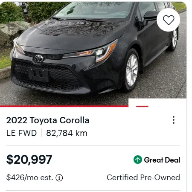The height and width of the screenshot is (192, 192).
Task: Click the front license plate bracket
Action: click(x=38, y=75)
